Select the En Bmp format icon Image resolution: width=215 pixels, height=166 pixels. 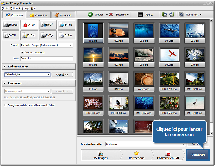[29, 35]
